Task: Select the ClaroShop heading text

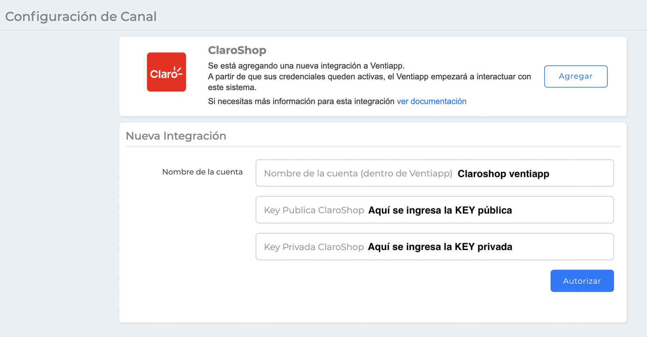Action: [237, 50]
